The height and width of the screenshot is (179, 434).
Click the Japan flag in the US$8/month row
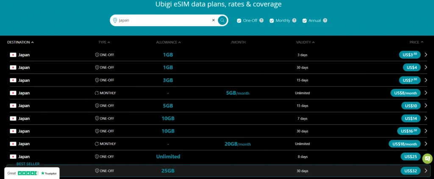[x=13, y=93]
